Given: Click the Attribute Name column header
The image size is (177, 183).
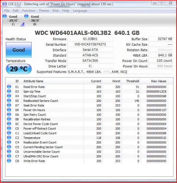Looking at the screenshot, I should pyautogui.click(x=53, y=81).
